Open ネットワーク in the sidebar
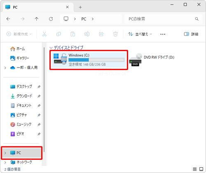The width and height of the screenshot is (206, 173). (21, 162)
